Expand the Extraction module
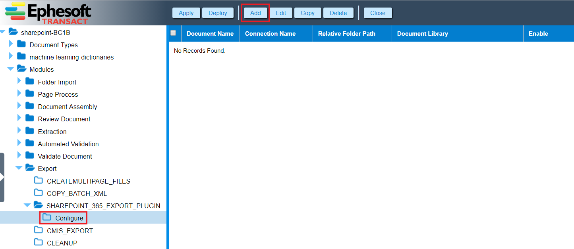574x249 pixels. 19,131
